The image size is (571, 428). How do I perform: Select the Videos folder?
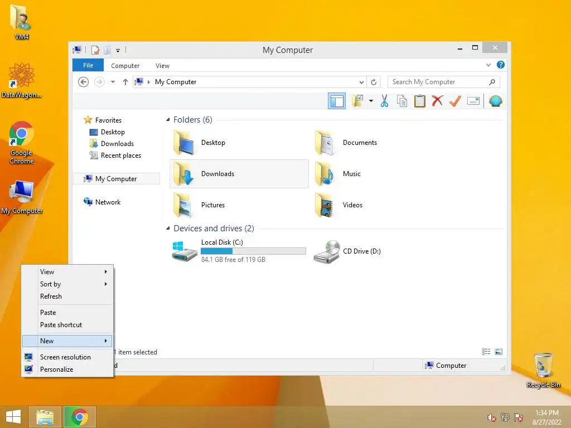(380, 205)
